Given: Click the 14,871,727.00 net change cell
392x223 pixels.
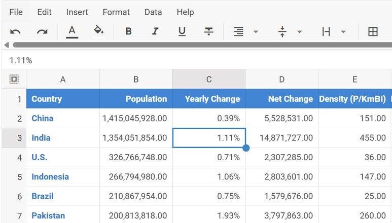Looking at the screenshot, I should [x=282, y=138].
